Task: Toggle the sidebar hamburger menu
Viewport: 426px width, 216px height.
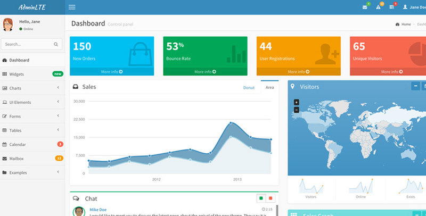Action: (72, 7)
